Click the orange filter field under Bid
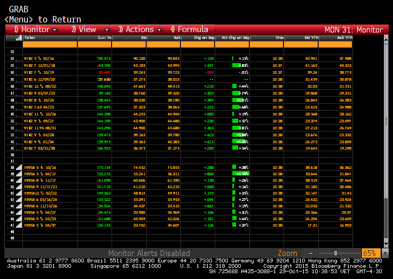Viewport: 393px width, 279px height. [x=129, y=45]
